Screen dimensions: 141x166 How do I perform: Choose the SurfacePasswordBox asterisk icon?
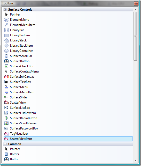[6, 128]
